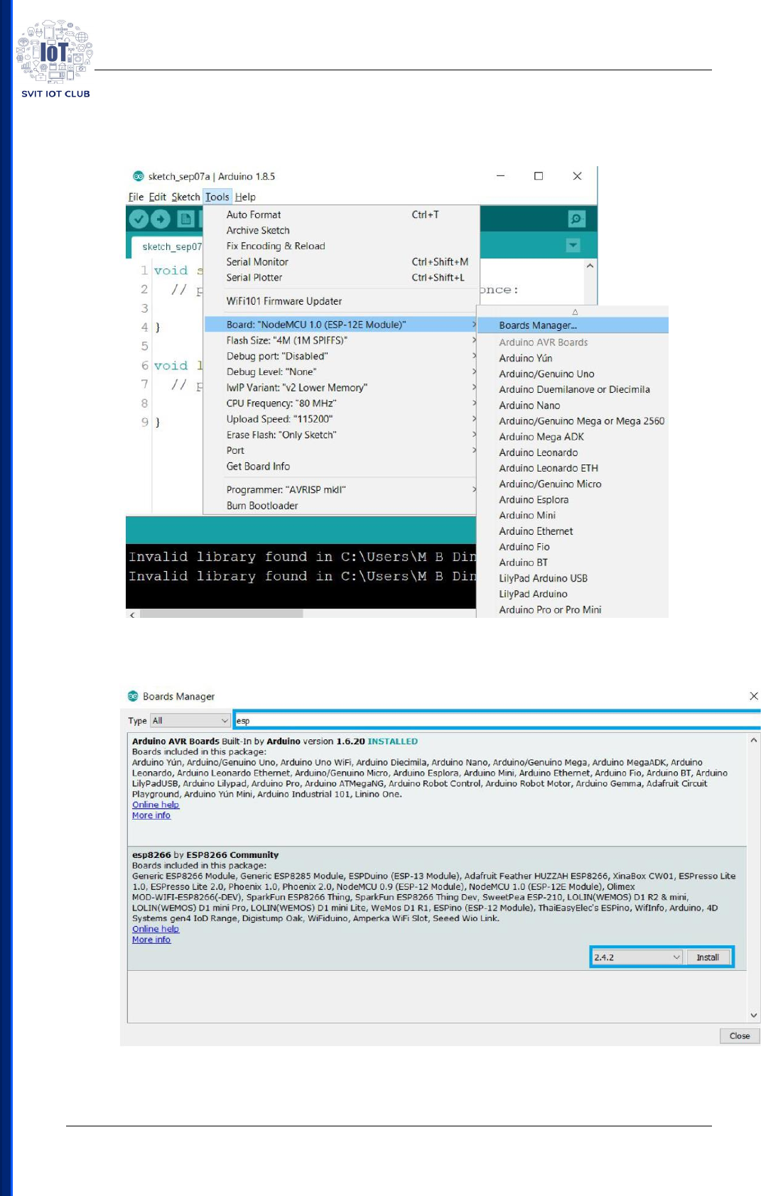This screenshot has width=761, height=1196.
Task: Click the Install button for esp8266
Action: pos(708,957)
